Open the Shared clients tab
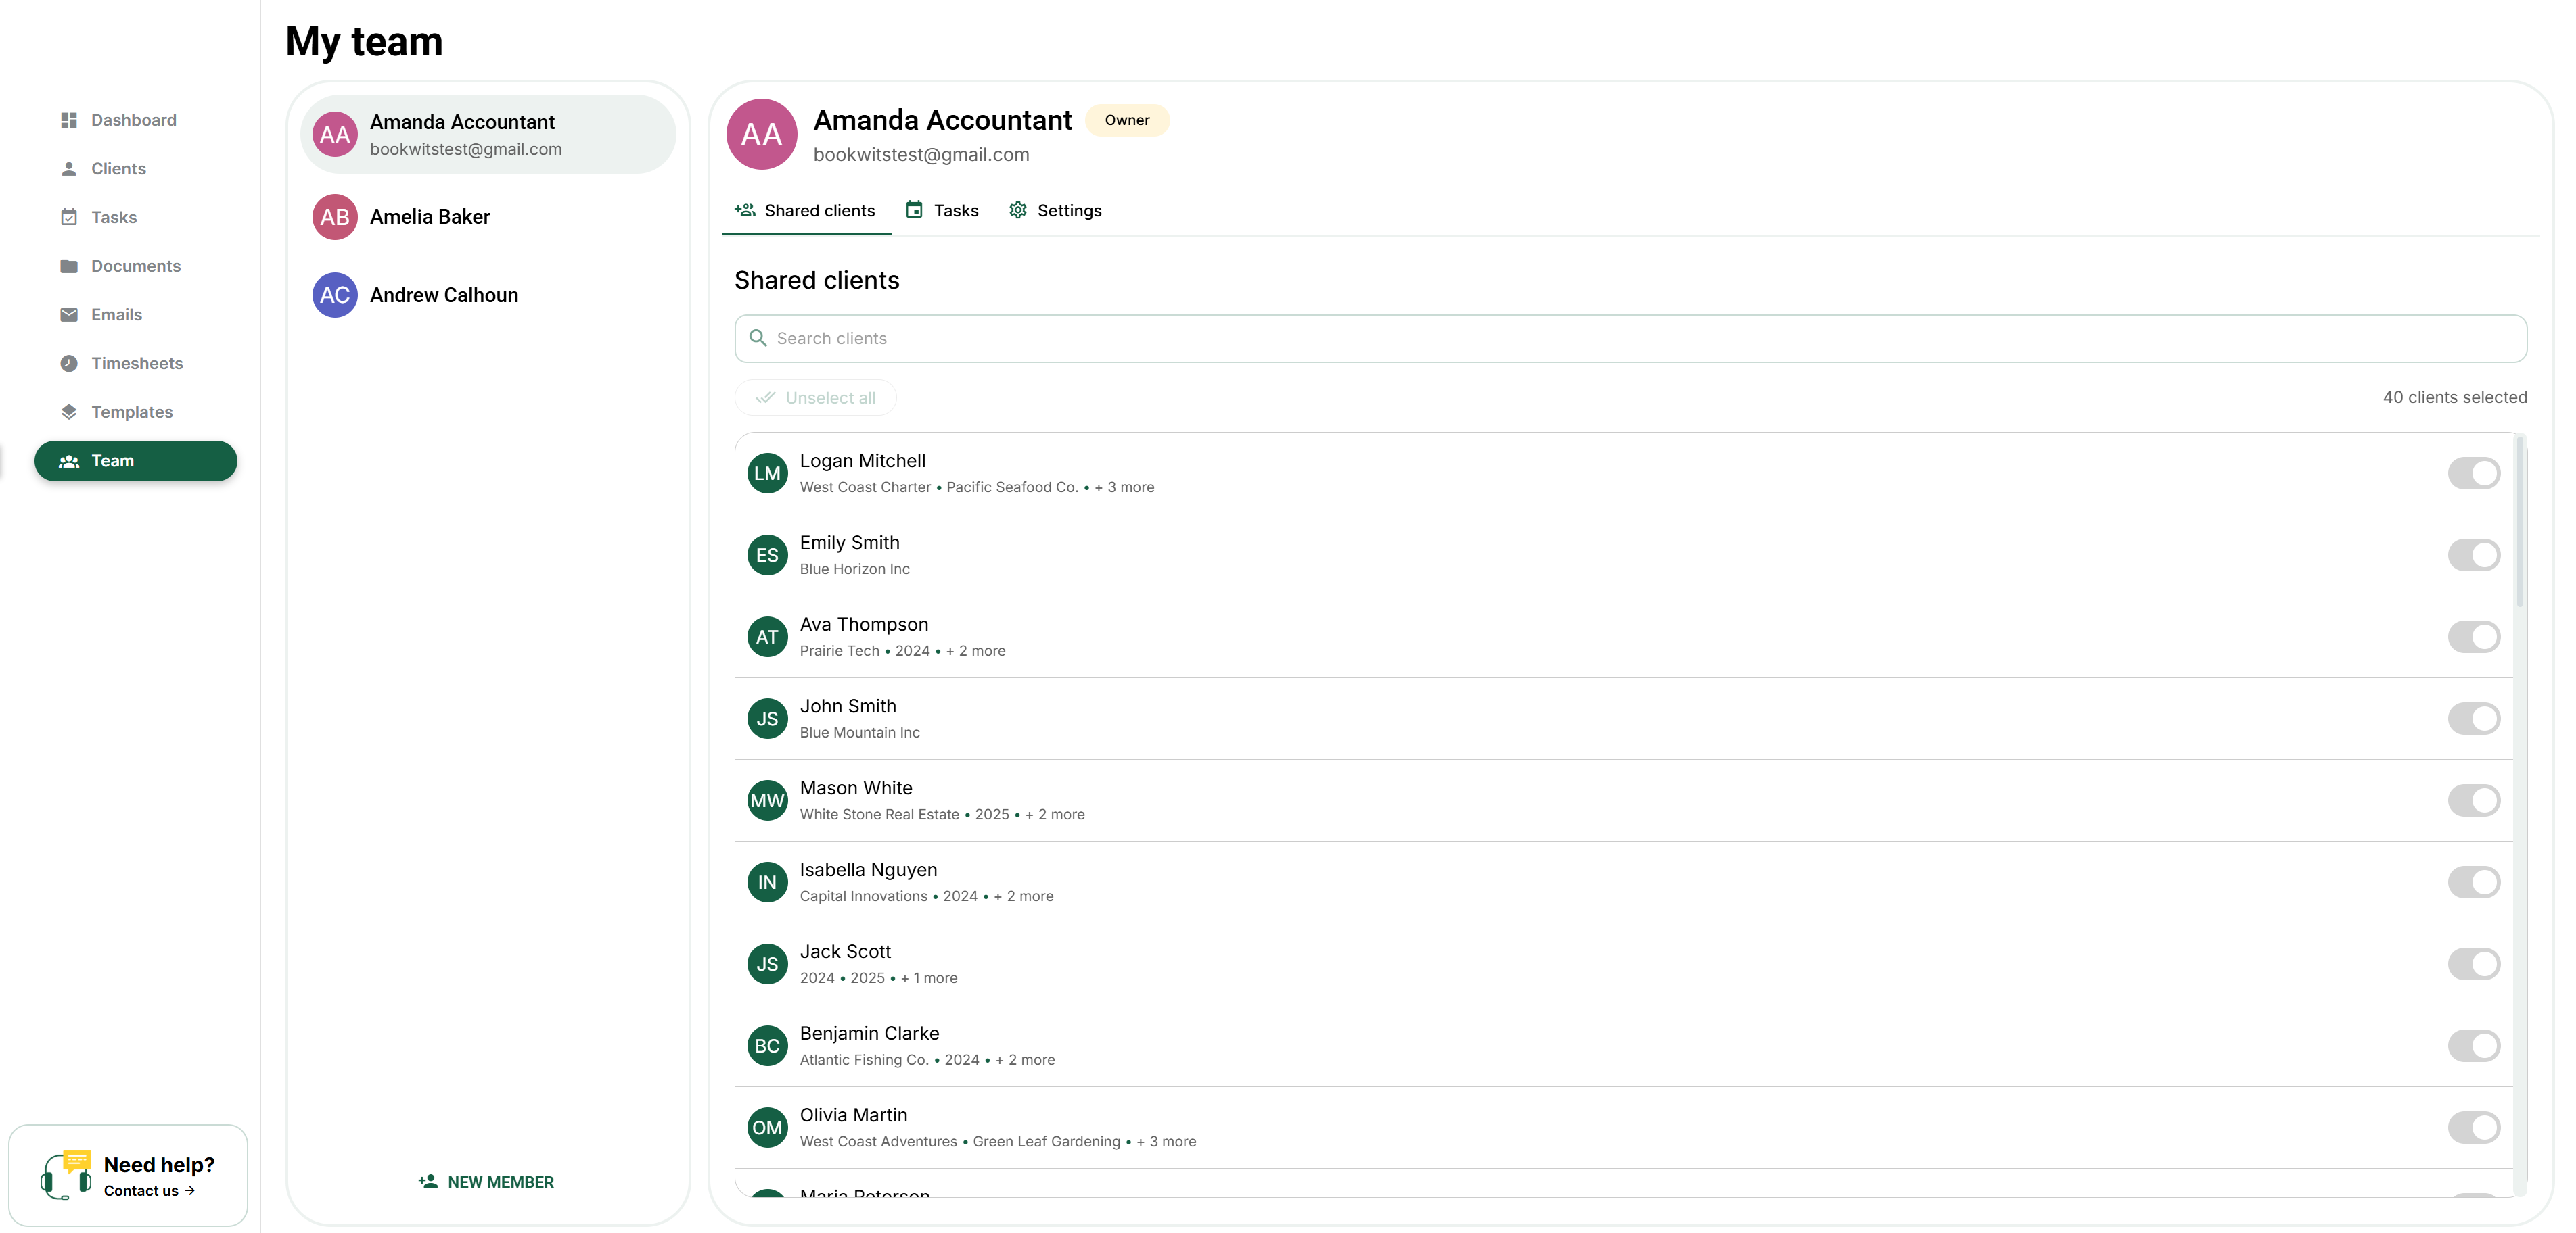 click(806, 210)
